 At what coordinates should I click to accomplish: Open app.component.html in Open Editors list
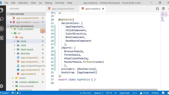(26, 18)
